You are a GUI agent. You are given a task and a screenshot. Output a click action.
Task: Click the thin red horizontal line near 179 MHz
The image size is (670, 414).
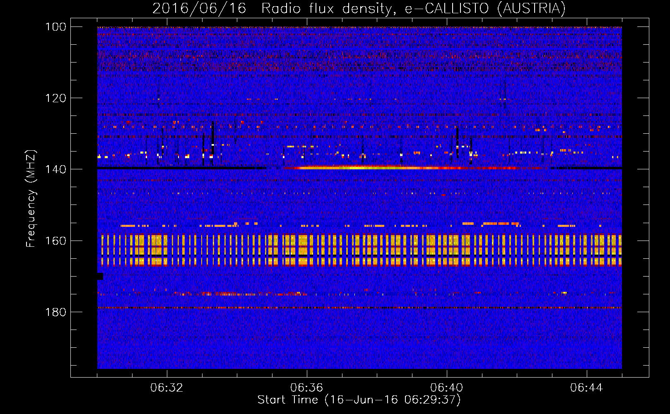tap(359, 308)
